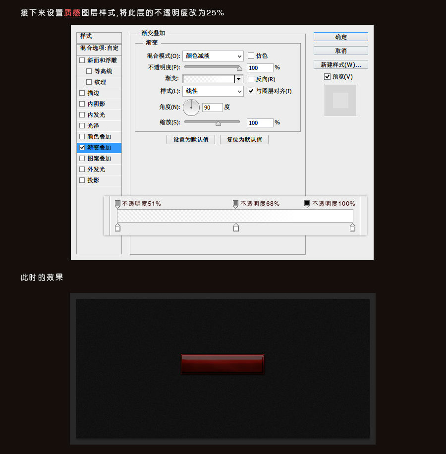
Task: Enable 图案叠加 style checkbox
Action: [82, 159]
